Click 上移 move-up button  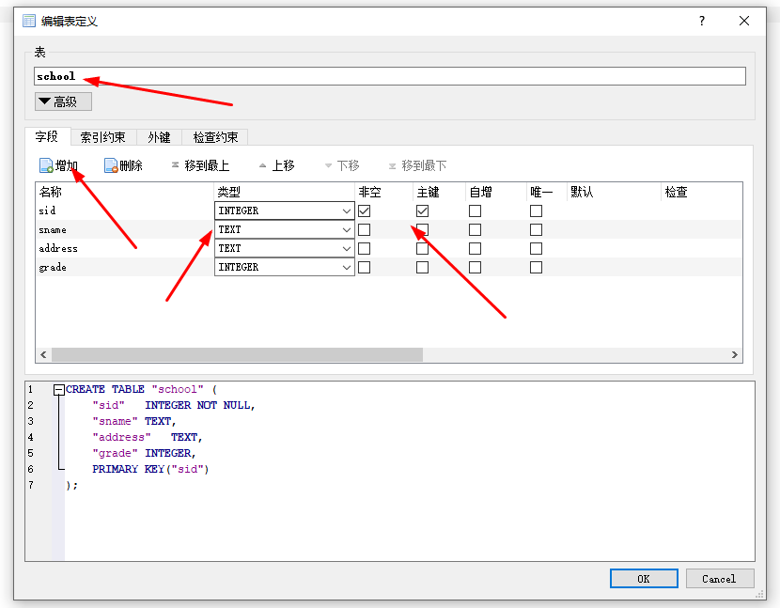tap(277, 165)
